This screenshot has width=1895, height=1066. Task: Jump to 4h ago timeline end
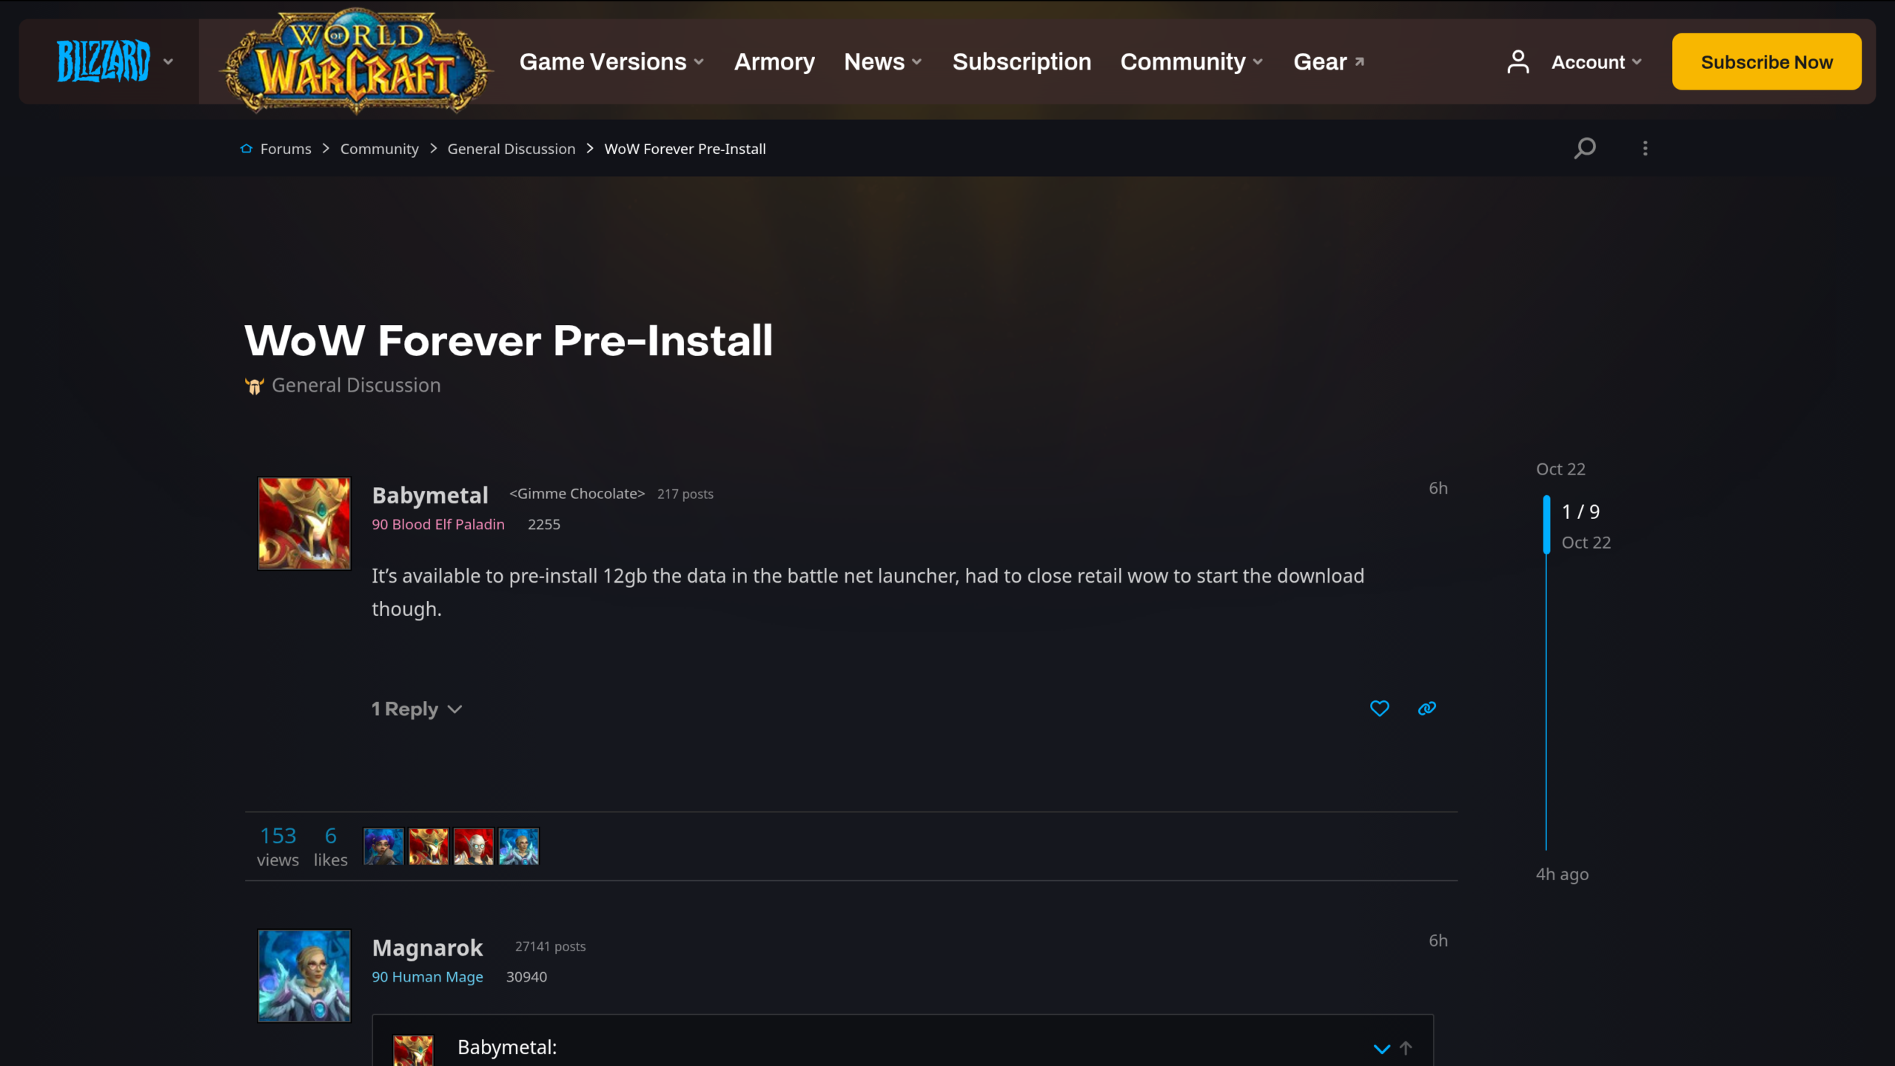(x=1562, y=874)
